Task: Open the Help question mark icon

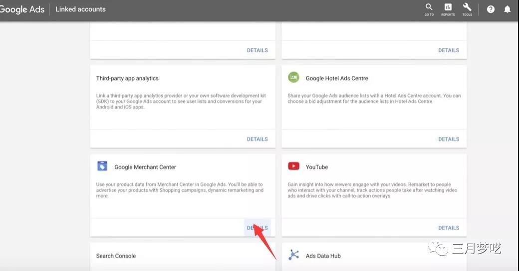Action: 491,9
